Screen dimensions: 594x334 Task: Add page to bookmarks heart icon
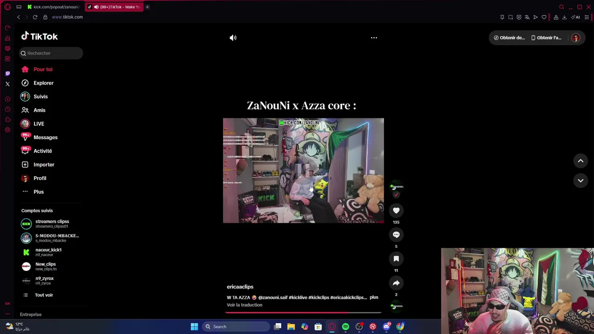(x=544, y=17)
